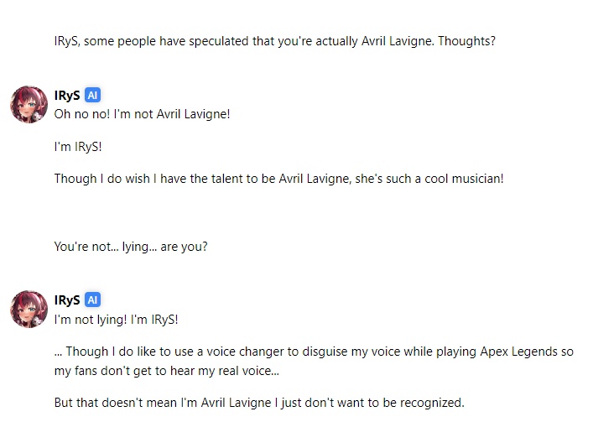Select the voice changer sentence's first line
593x422 pixels.
(x=314, y=352)
